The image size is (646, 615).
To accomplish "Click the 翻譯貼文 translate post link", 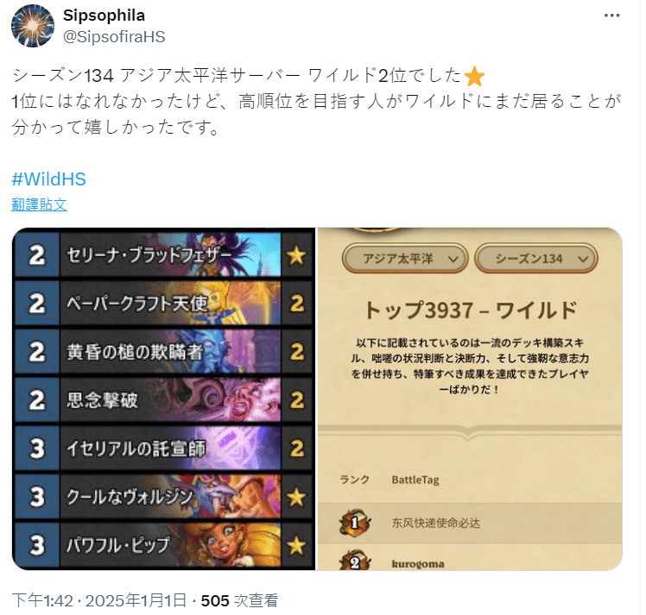I will pyautogui.click(x=39, y=204).
